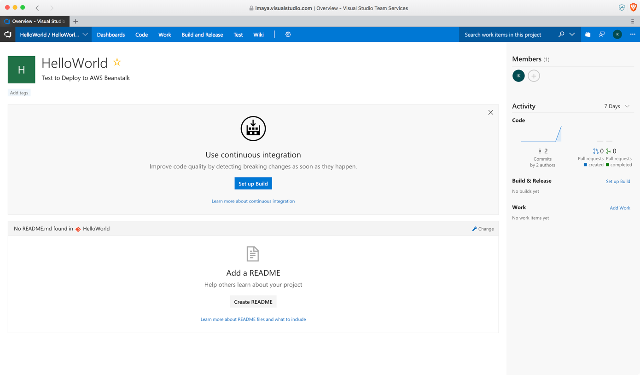Click the HelloWorld project title
The height and width of the screenshot is (375, 640).
(x=75, y=63)
